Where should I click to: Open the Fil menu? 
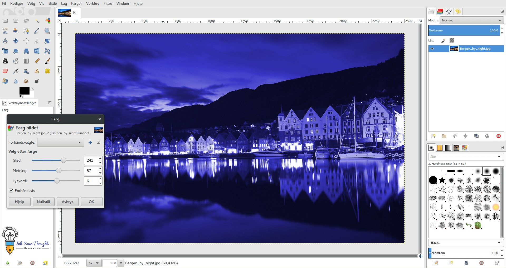[4, 3]
